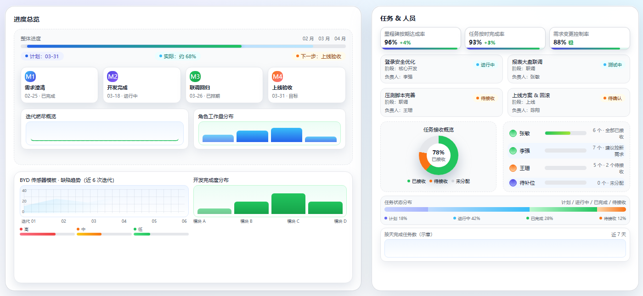Click the 02-25 · 已完成 text in M1 card
This screenshot has width=643, height=296.
point(40,96)
